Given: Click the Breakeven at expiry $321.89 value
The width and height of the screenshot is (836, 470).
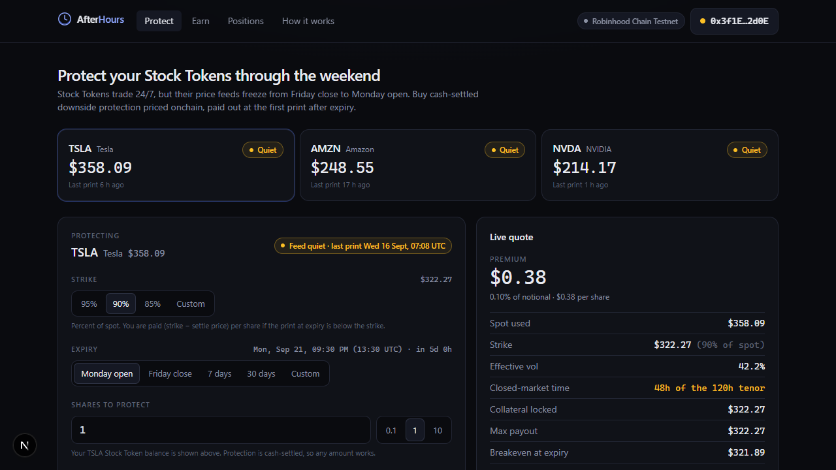Looking at the screenshot, I should [x=747, y=452].
